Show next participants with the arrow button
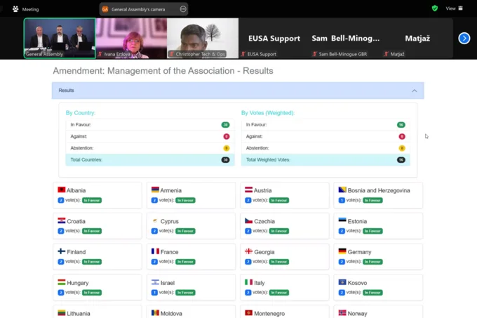This screenshot has height=318, width=477. click(464, 39)
